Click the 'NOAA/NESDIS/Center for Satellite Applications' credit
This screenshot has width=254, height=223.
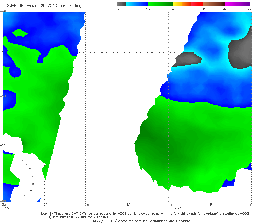[x=142, y=221]
